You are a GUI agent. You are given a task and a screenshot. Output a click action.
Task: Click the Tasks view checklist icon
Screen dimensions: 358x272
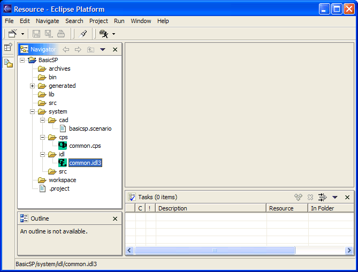pos(132,197)
